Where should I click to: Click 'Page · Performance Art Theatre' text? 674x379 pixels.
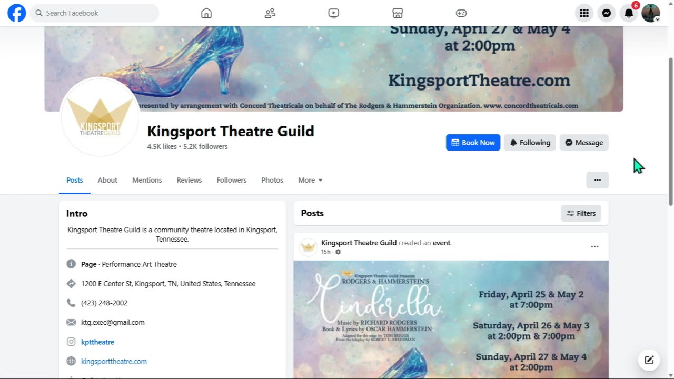coord(129,264)
